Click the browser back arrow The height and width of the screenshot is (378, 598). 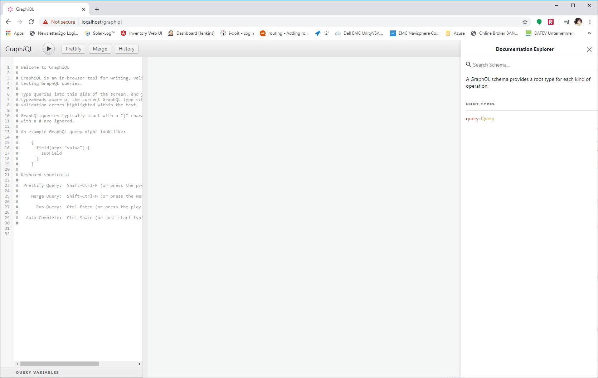point(8,22)
